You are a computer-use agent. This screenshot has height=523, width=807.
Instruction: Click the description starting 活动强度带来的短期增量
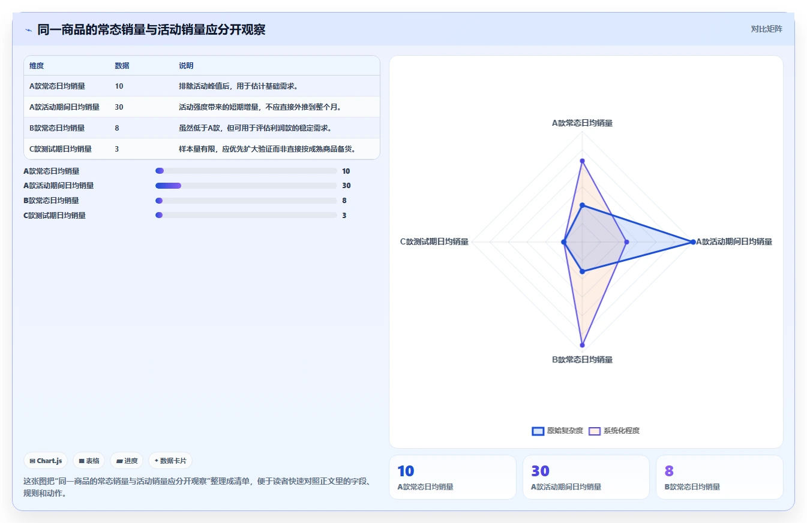pos(260,107)
